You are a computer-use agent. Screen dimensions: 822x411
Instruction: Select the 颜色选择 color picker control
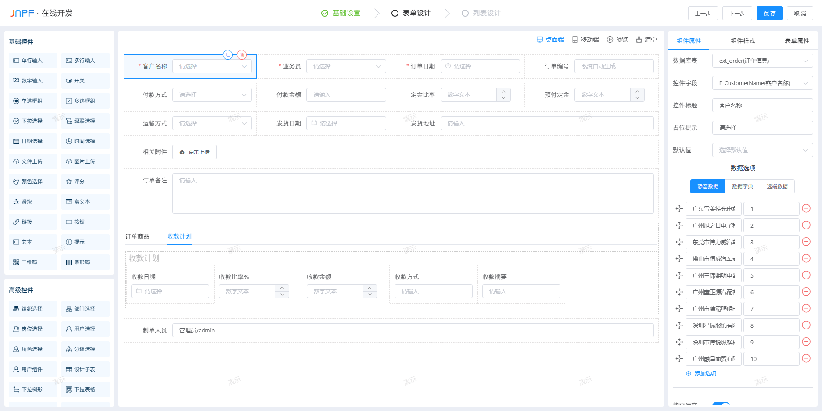[33, 182]
